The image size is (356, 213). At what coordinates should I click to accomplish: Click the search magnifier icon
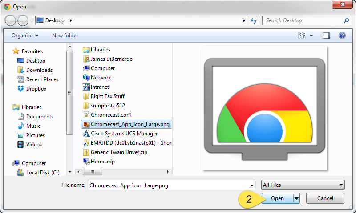(x=346, y=20)
